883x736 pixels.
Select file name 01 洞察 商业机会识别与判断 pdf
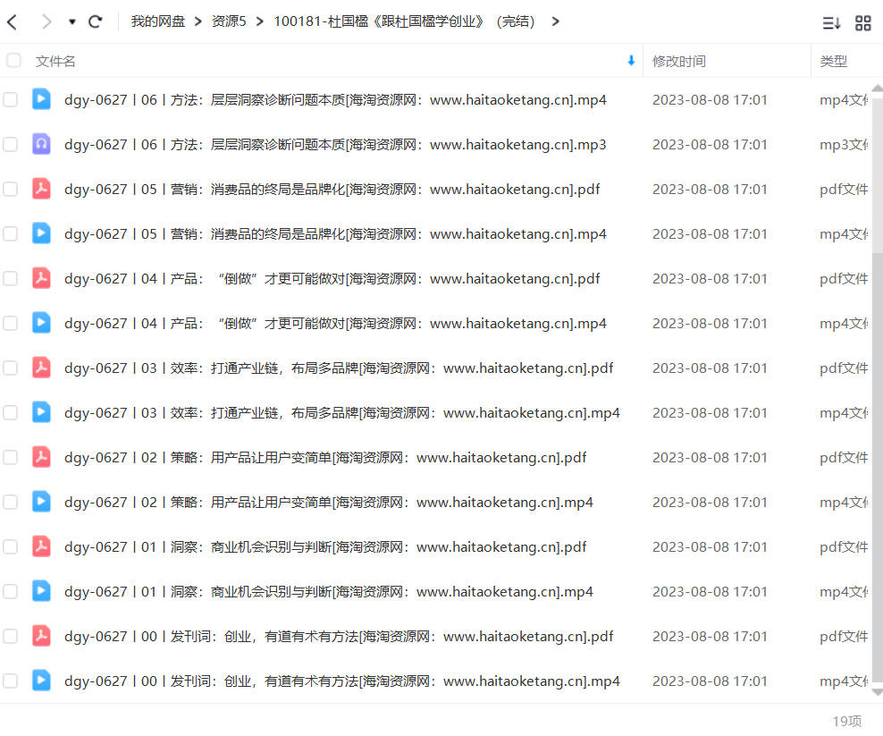[x=325, y=546]
